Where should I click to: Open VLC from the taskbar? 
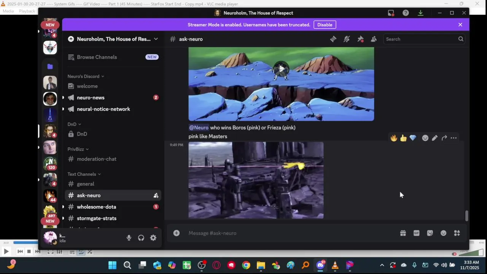[335, 265]
